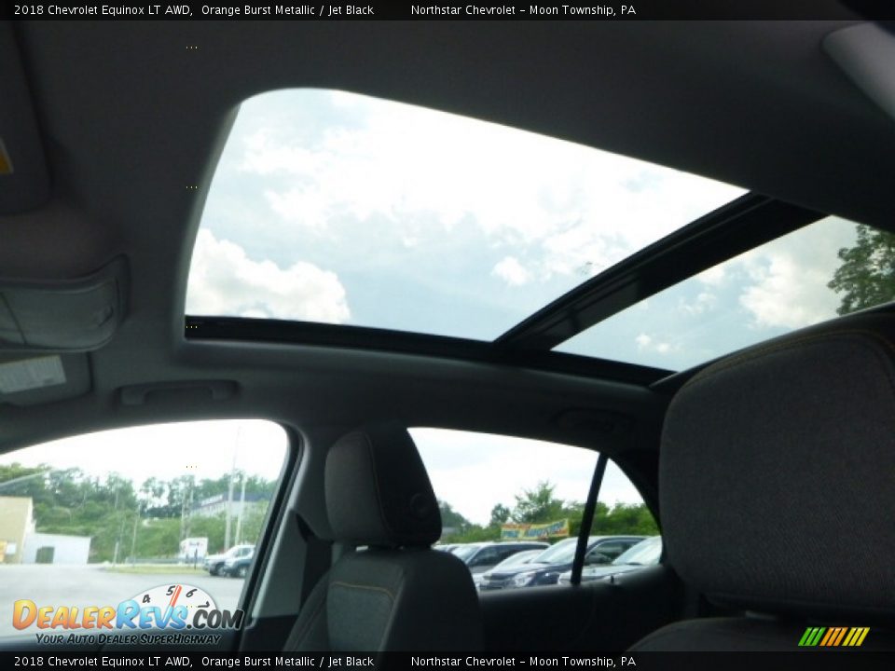Click the white building seen through the left window
Screen dimensions: 895x671
[56, 548]
